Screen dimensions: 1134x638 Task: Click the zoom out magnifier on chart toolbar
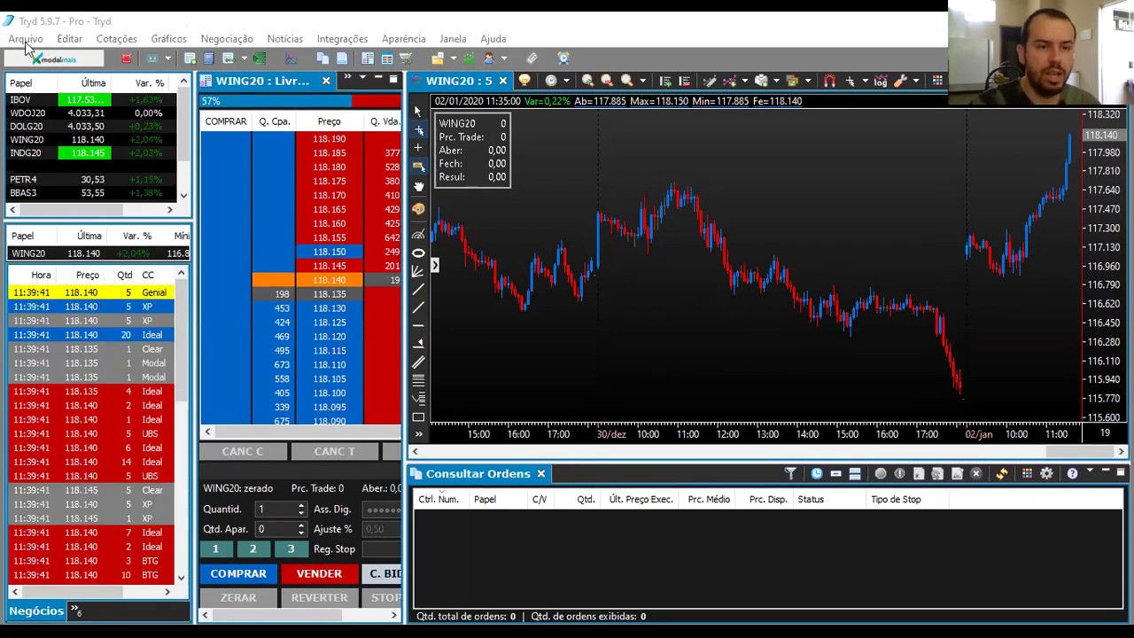pos(607,81)
